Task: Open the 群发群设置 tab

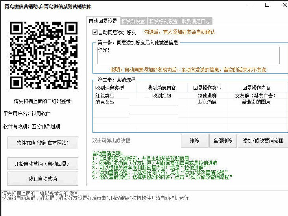Action: point(133,21)
